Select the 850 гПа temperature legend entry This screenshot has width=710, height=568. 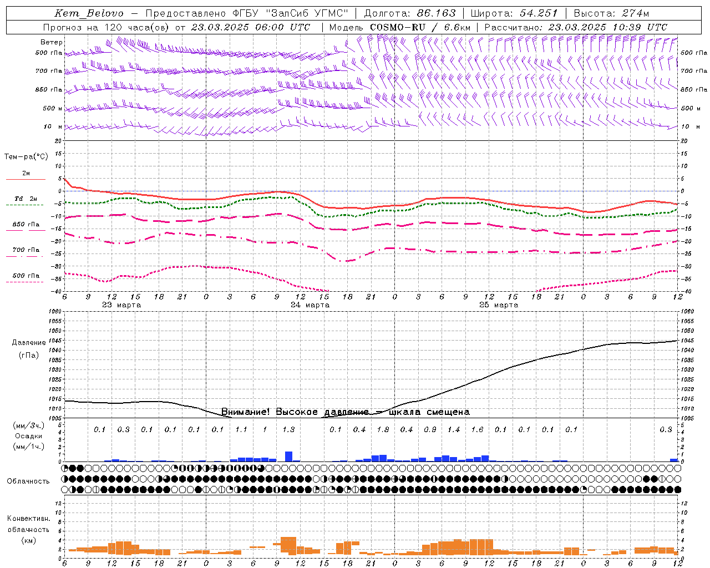[x=26, y=225]
